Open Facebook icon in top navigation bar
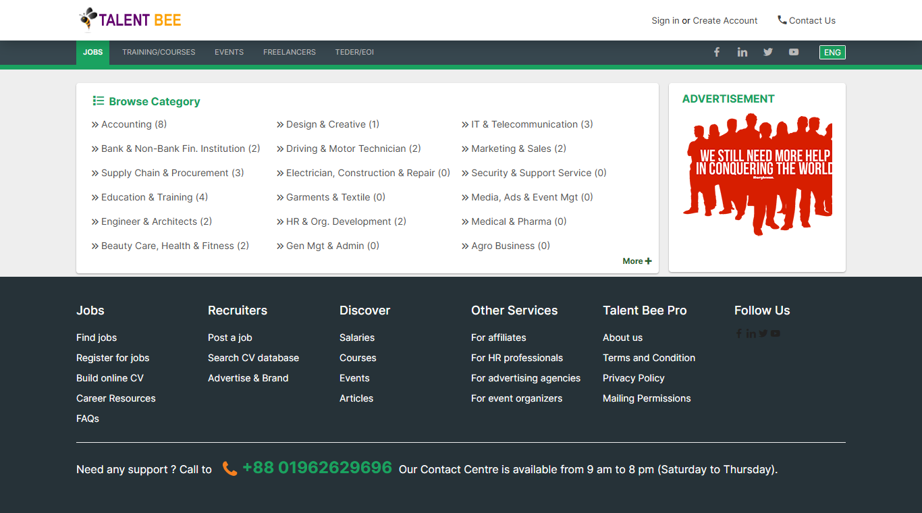Screen dimensions: 922x513 717,52
